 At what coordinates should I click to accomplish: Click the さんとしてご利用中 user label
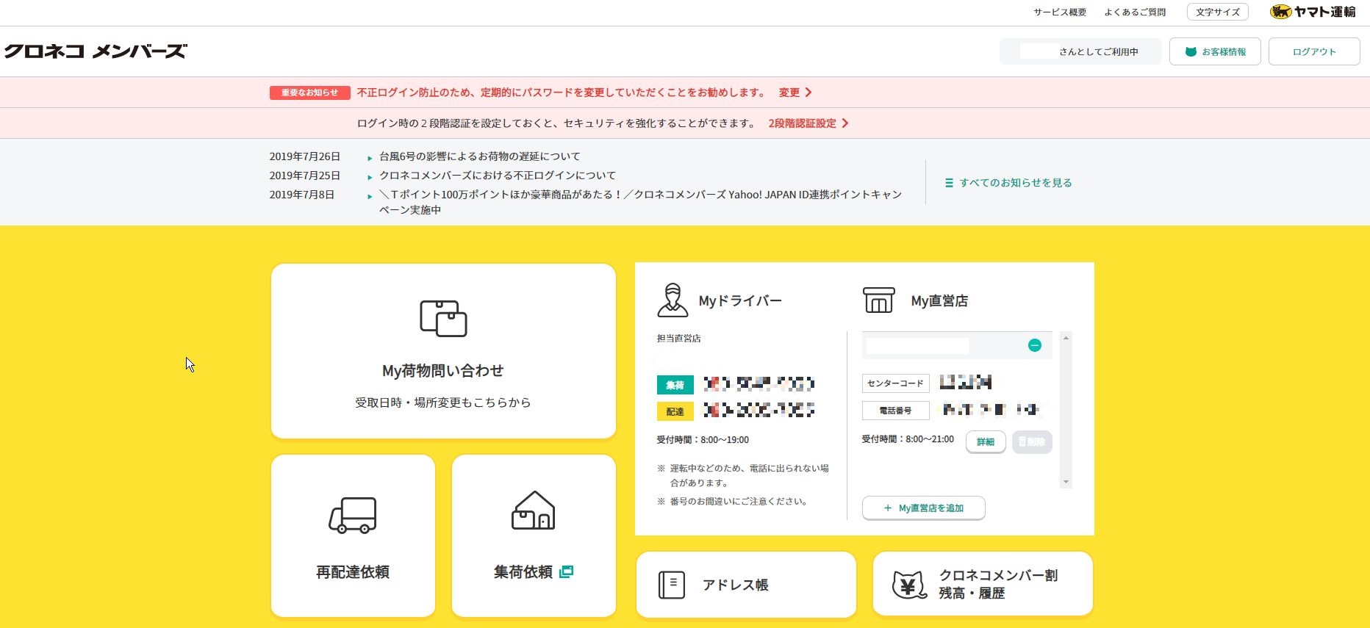(x=1080, y=51)
